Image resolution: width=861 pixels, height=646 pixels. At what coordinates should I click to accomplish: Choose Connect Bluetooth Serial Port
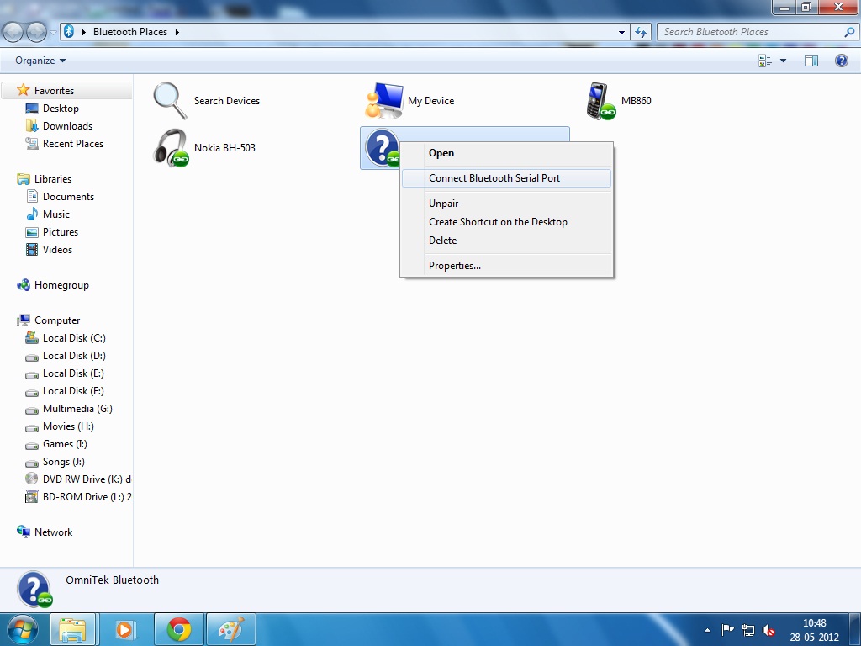[x=505, y=178]
